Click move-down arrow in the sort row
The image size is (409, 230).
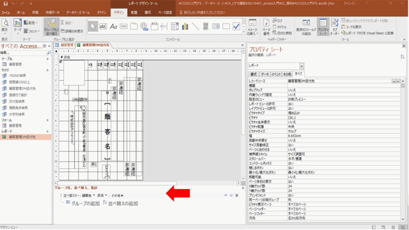(231, 195)
